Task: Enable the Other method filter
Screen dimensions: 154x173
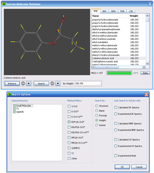Action: point(69,158)
